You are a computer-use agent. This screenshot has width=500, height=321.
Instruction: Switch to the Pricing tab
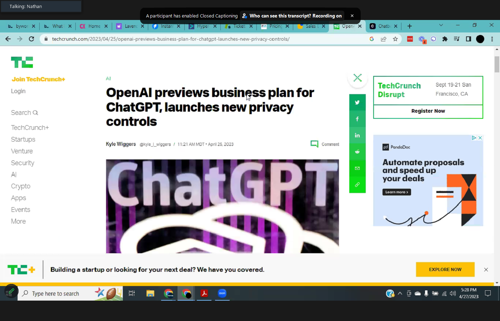tap(275, 26)
